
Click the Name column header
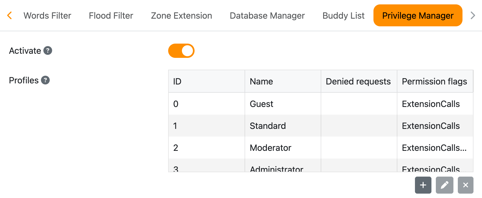tap(283, 81)
